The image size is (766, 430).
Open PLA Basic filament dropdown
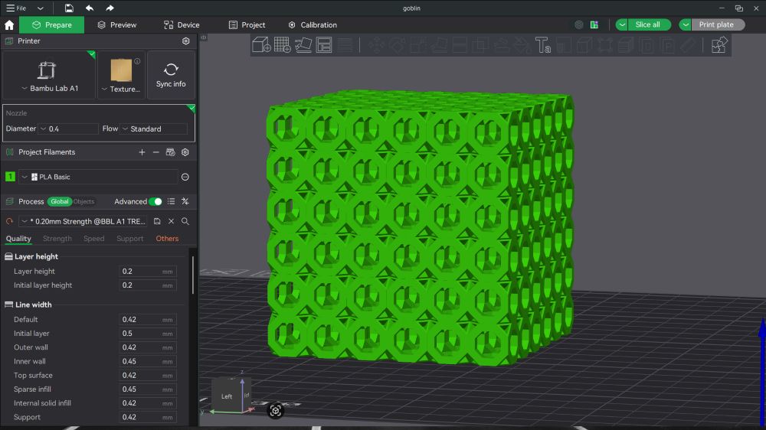pyautogui.click(x=25, y=178)
